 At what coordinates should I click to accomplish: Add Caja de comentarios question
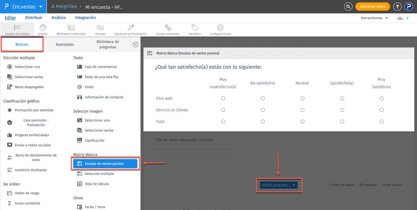[97, 67]
